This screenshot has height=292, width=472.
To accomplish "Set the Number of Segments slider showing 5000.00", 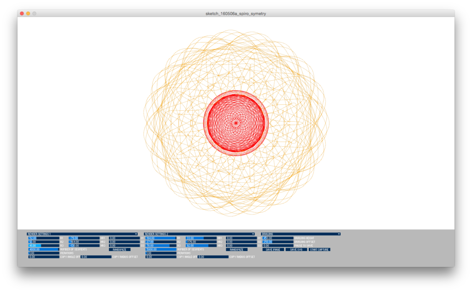I will pos(161,250).
